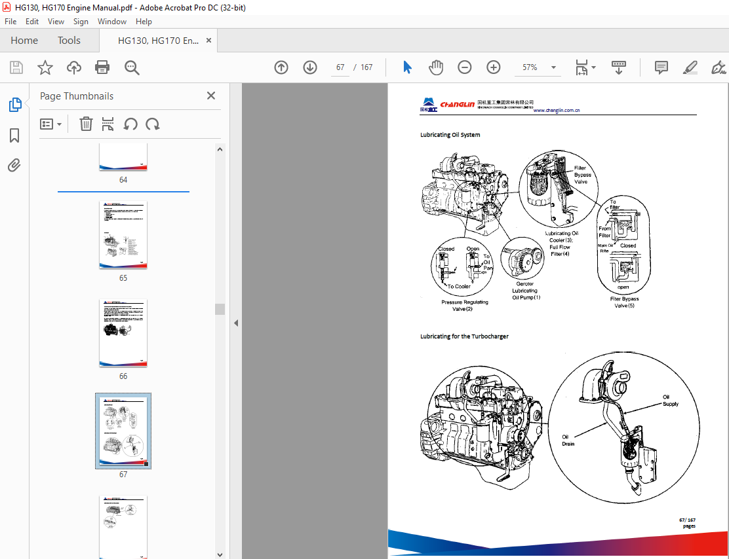Click the www.changlin.com.cn link
Screen dimensions: 729x559
pyautogui.click(x=557, y=110)
